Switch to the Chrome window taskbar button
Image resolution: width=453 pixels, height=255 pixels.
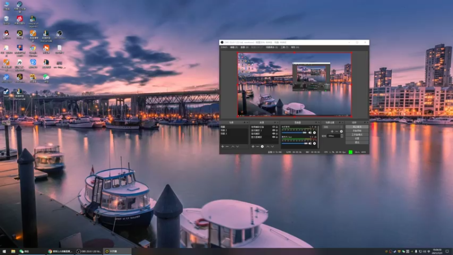[x=61, y=251]
